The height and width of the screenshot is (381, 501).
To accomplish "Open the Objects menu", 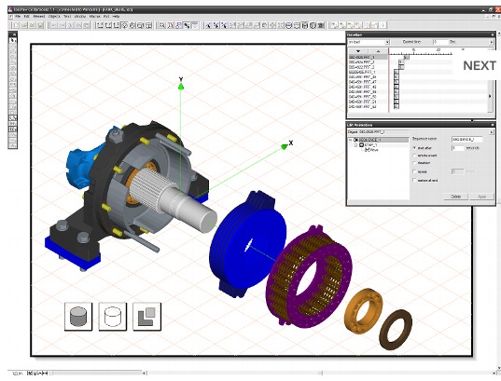I will click(x=54, y=16).
